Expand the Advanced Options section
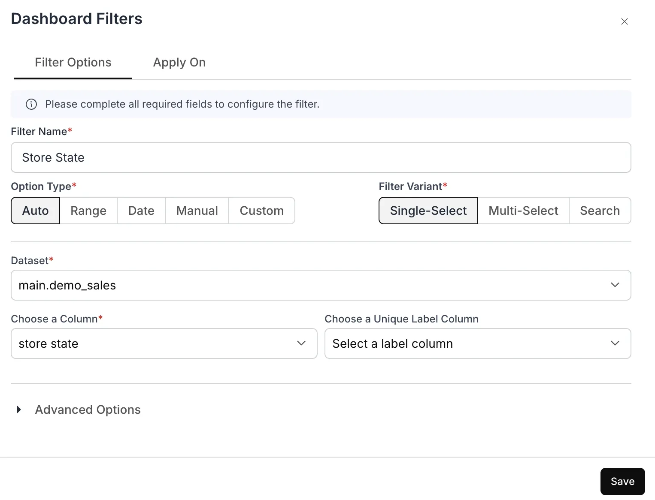 coord(79,410)
